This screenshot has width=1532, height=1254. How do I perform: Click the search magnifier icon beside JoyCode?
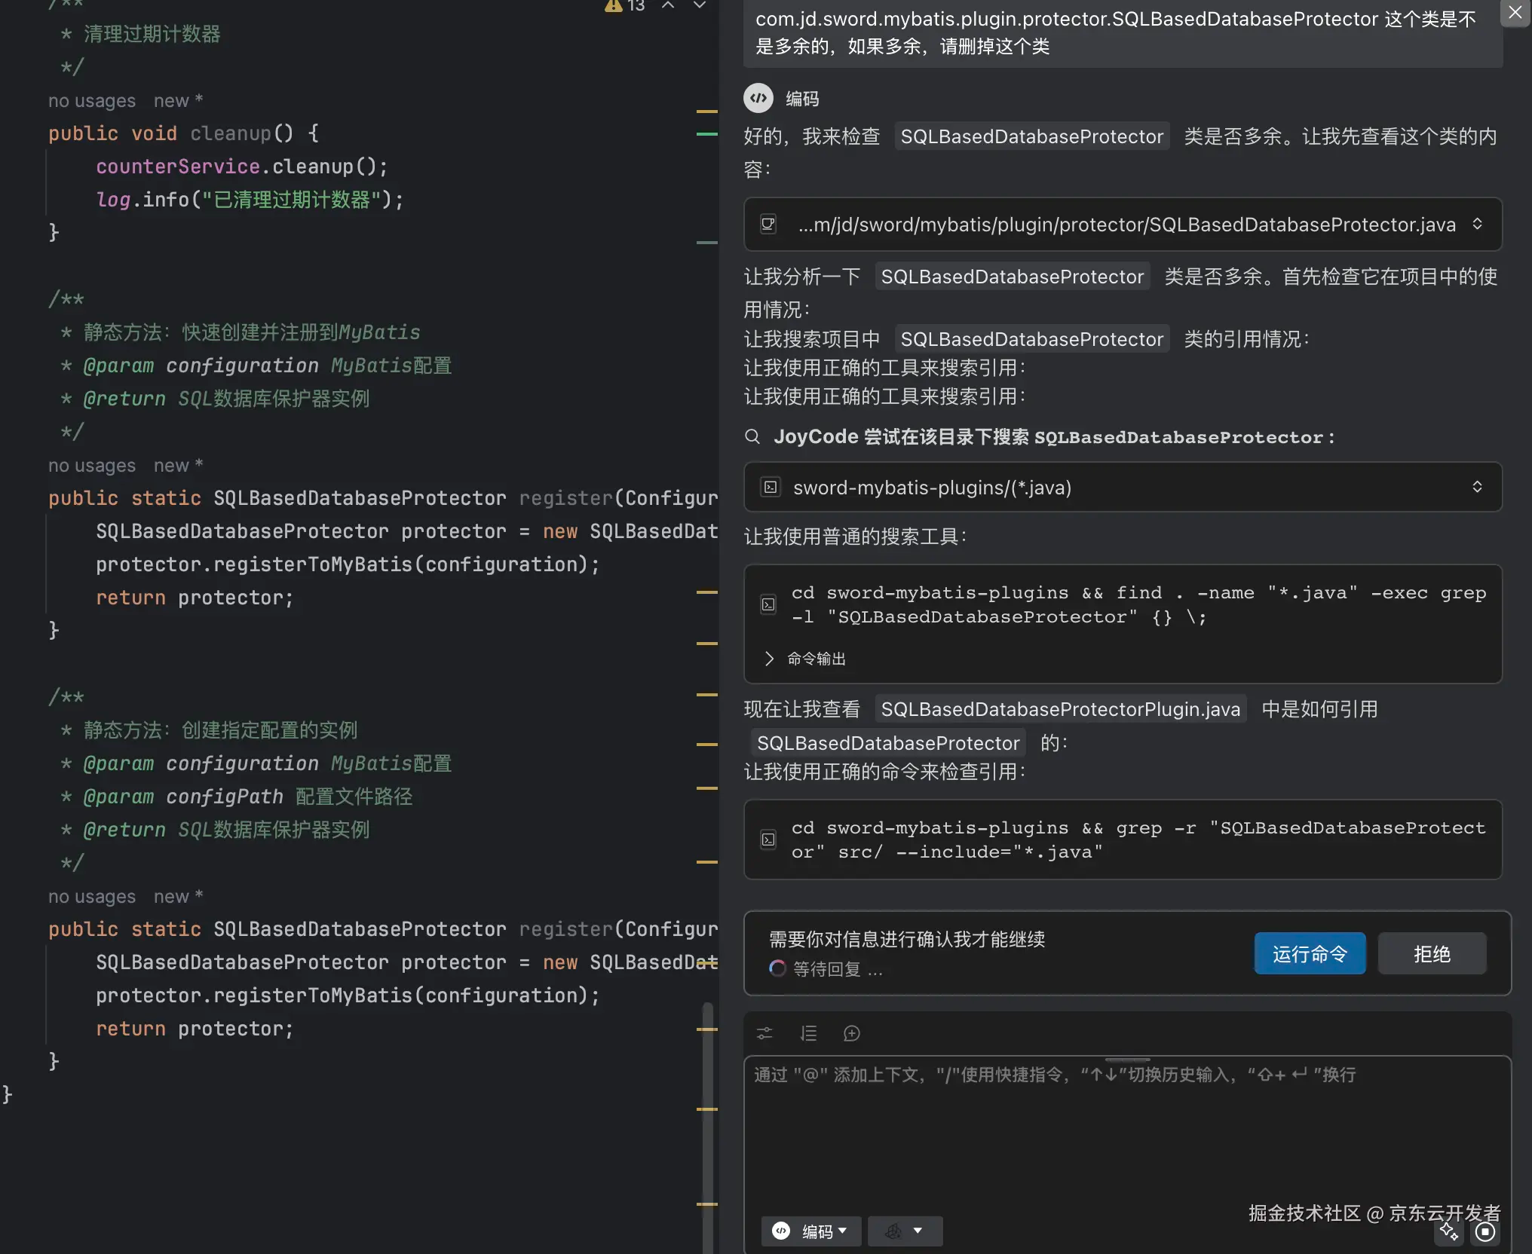point(752,436)
